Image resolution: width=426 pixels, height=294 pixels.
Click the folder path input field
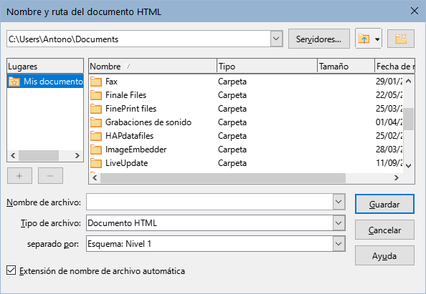click(138, 39)
